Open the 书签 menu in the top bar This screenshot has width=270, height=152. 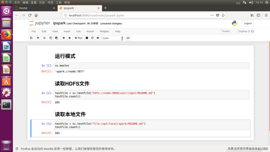point(50,3)
